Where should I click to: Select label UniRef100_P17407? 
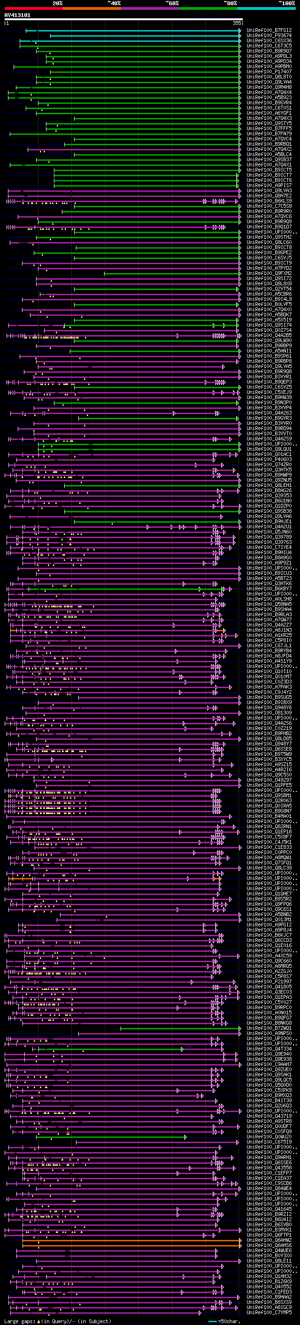click(269, 71)
